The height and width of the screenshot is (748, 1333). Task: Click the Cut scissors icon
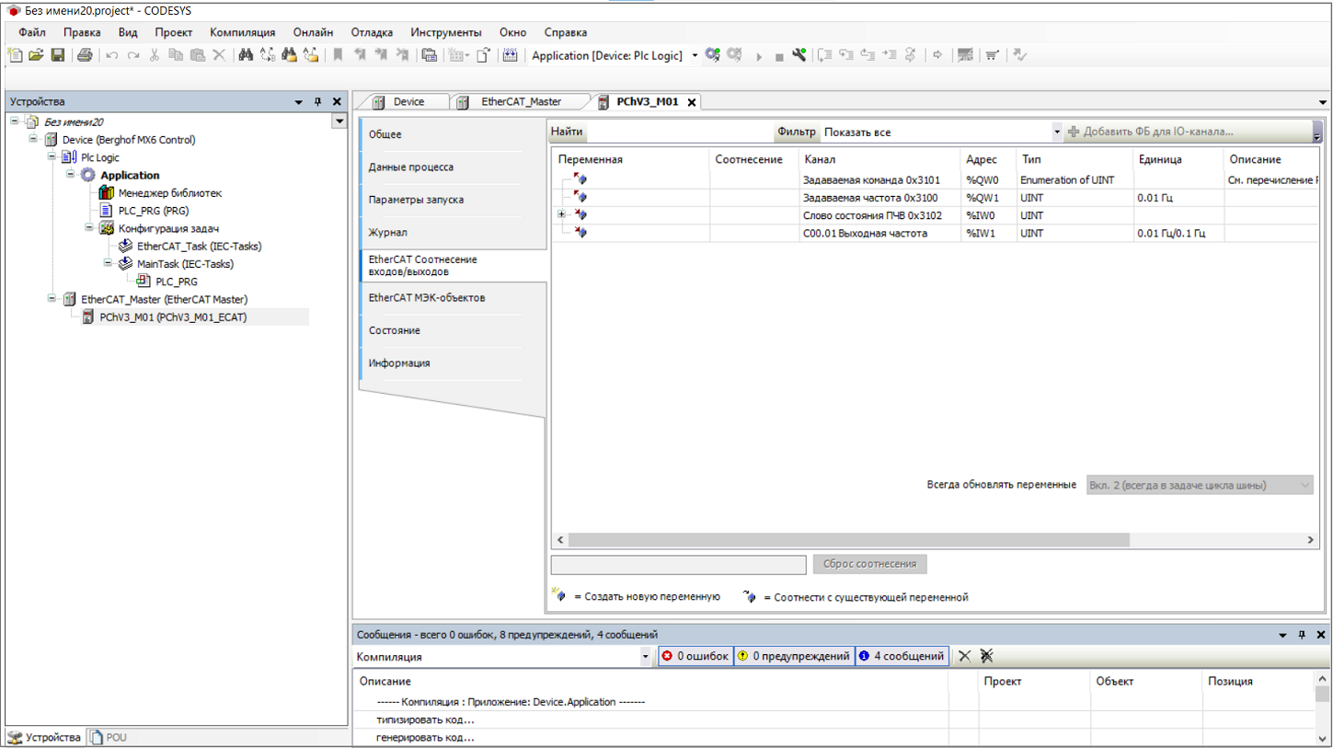155,55
